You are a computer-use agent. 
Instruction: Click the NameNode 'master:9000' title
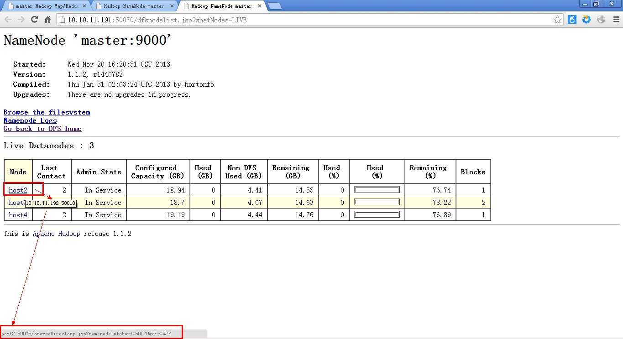pyautogui.click(x=88, y=40)
